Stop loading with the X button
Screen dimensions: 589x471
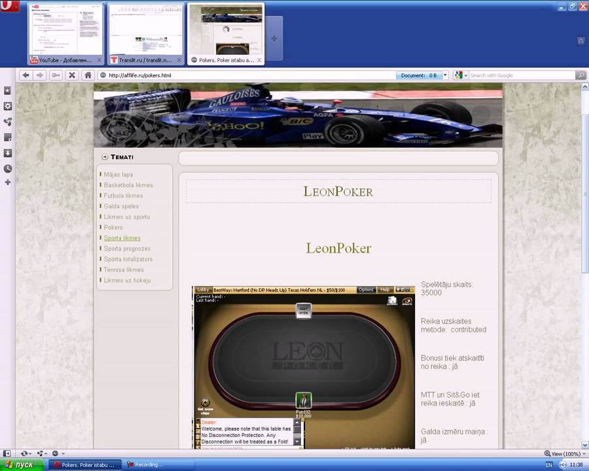click(72, 75)
